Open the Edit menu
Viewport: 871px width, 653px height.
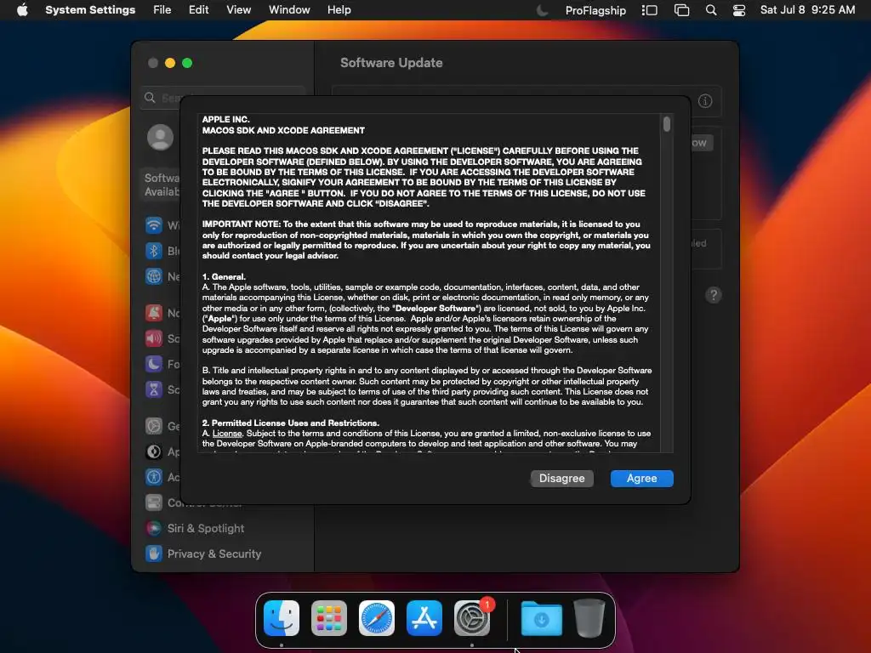tap(198, 10)
